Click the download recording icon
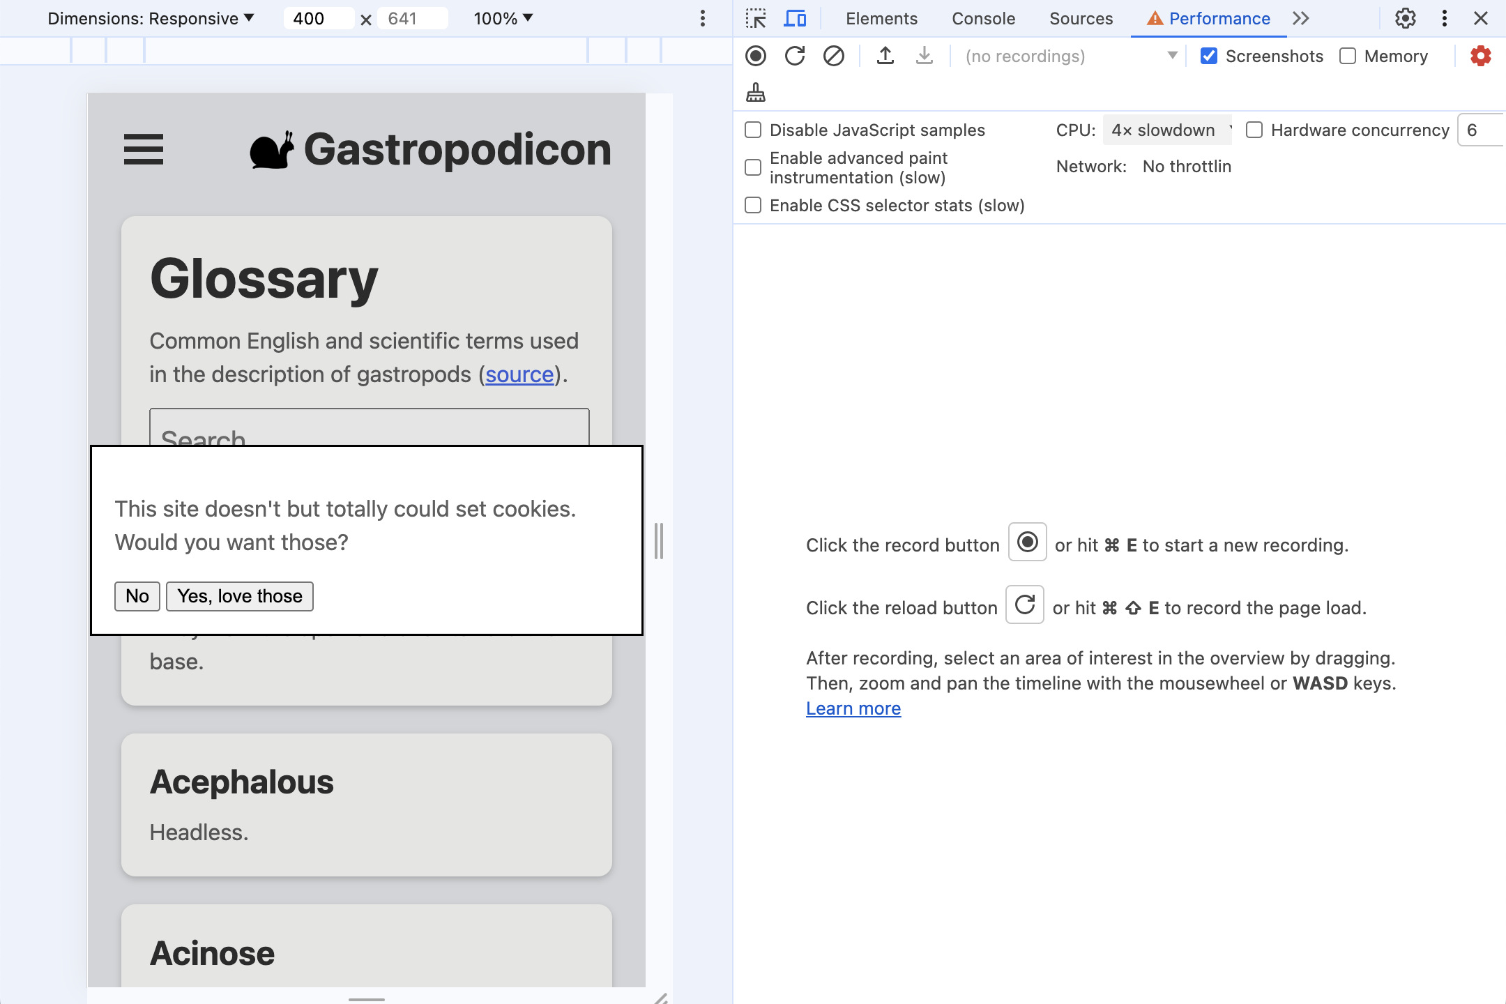Image resolution: width=1506 pixels, height=1004 pixels. (923, 56)
